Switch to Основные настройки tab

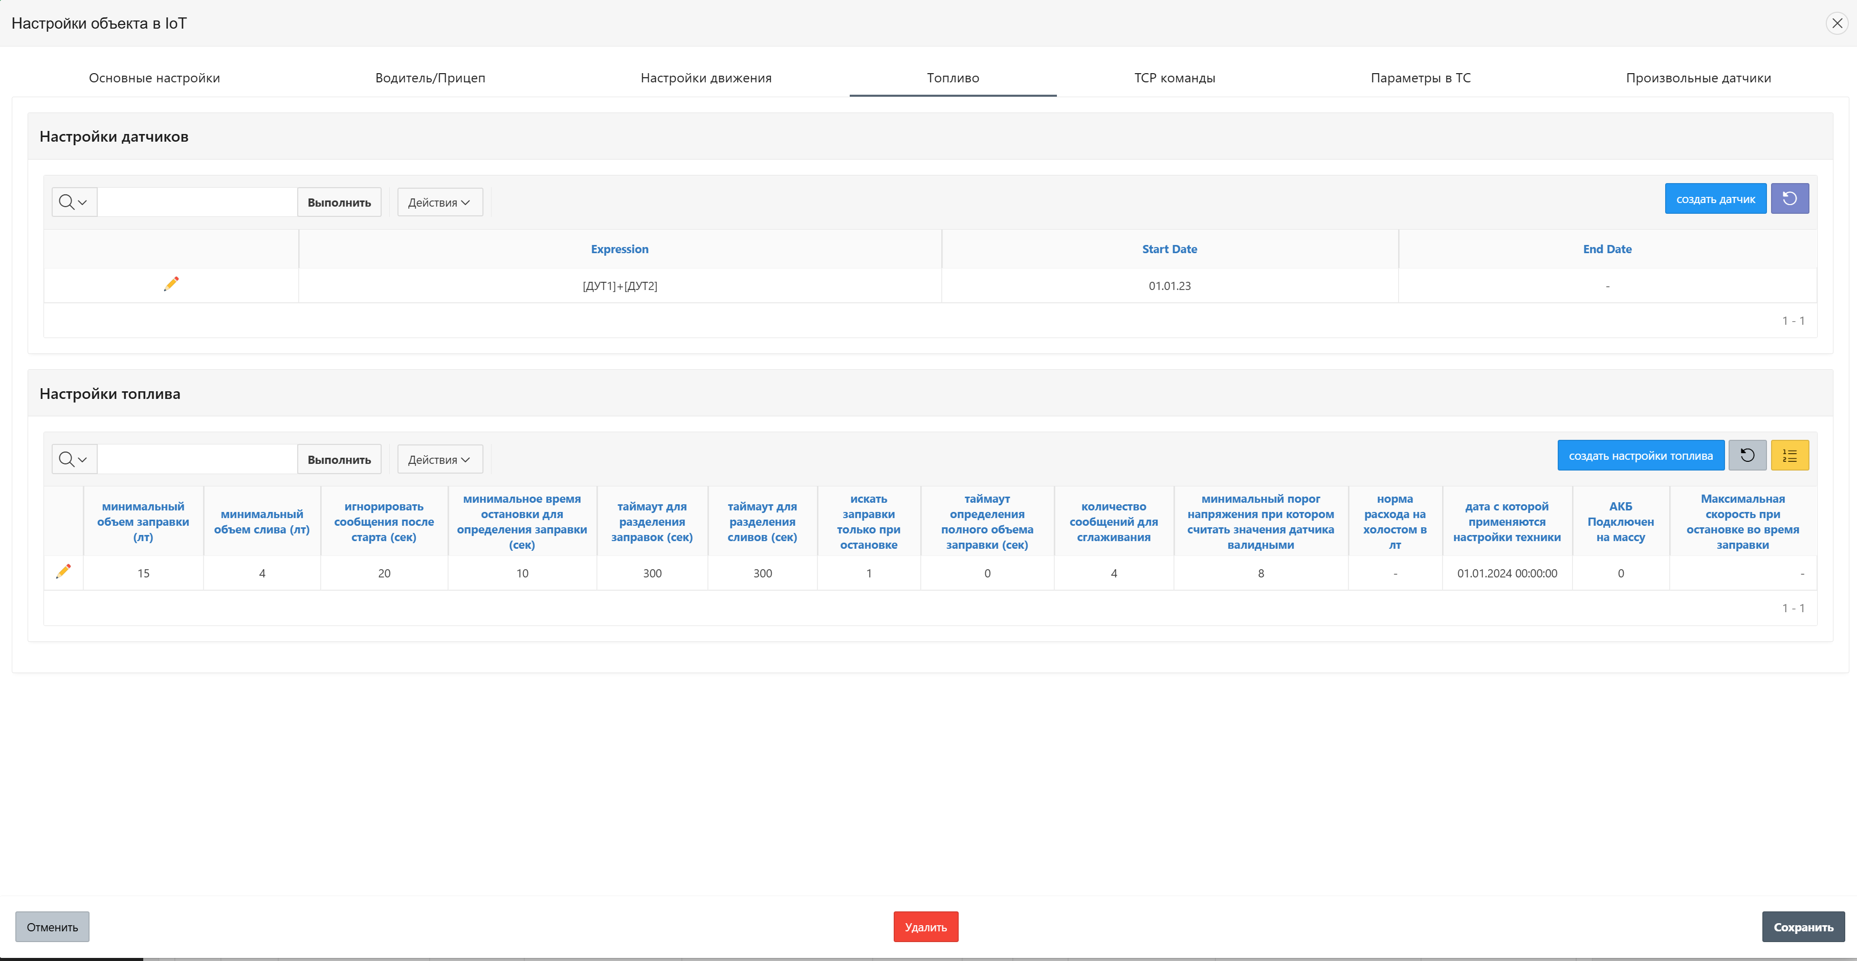click(x=154, y=78)
